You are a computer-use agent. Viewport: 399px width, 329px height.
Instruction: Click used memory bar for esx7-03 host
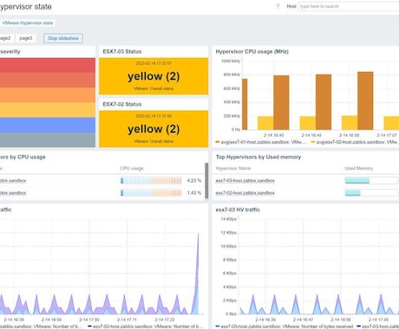371,181
